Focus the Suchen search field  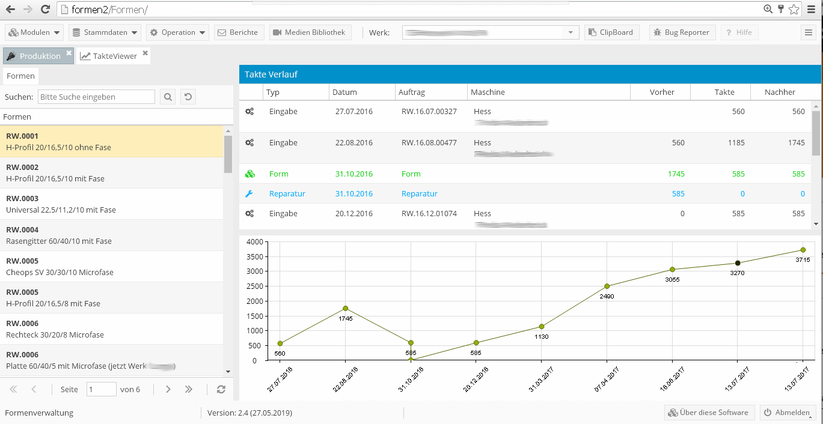tap(96, 97)
